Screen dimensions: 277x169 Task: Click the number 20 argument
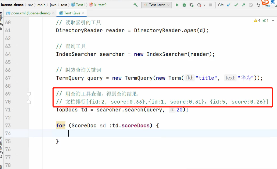coord(179,110)
